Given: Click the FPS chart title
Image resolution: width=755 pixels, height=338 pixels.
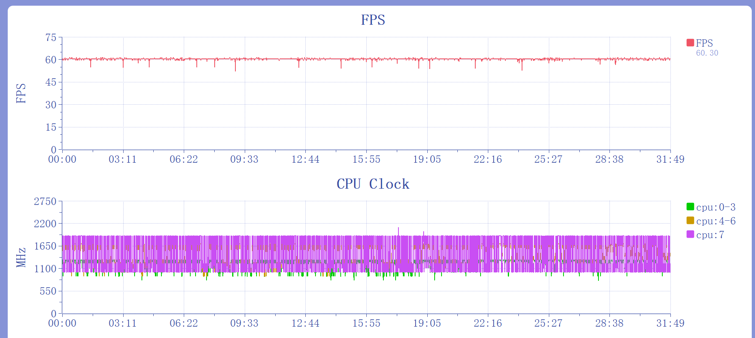Looking at the screenshot, I should (x=373, y=20).
